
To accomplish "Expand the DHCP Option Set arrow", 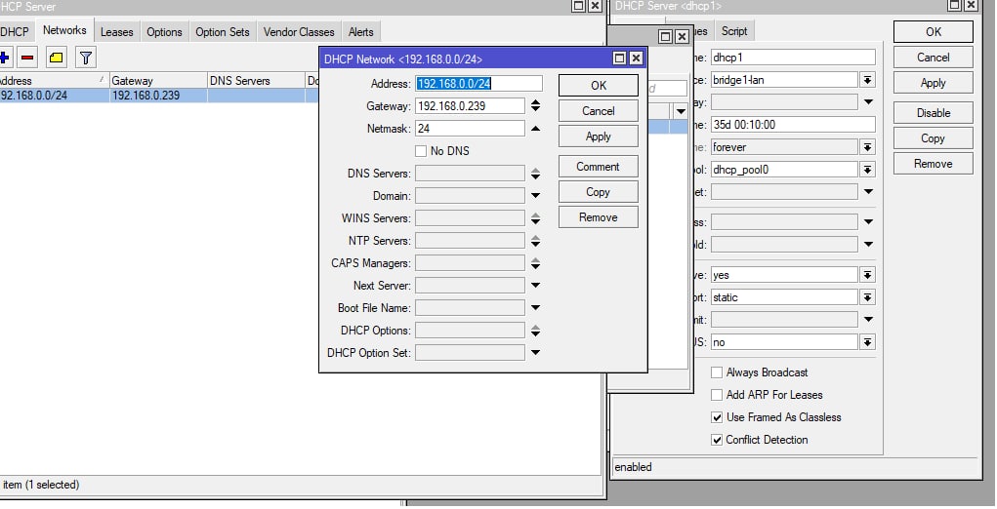I will pyautogui.click(x=535, y=353).
